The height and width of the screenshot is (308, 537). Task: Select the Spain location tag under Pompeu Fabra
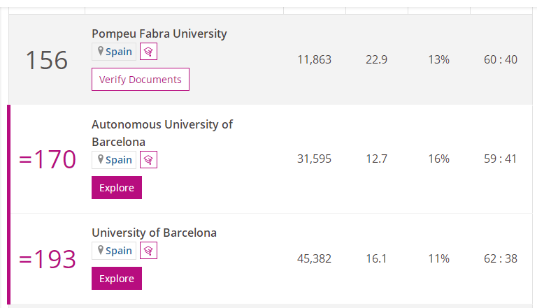pos(114,51)
